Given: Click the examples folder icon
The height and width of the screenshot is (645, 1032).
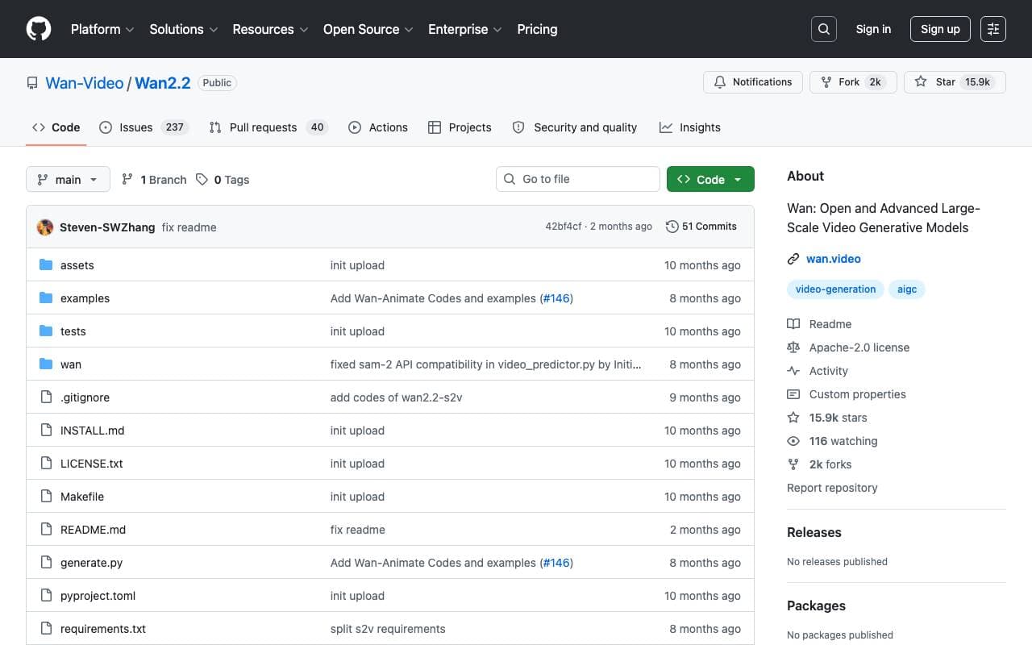Looking at the screenshot, I should coord(46,298).
